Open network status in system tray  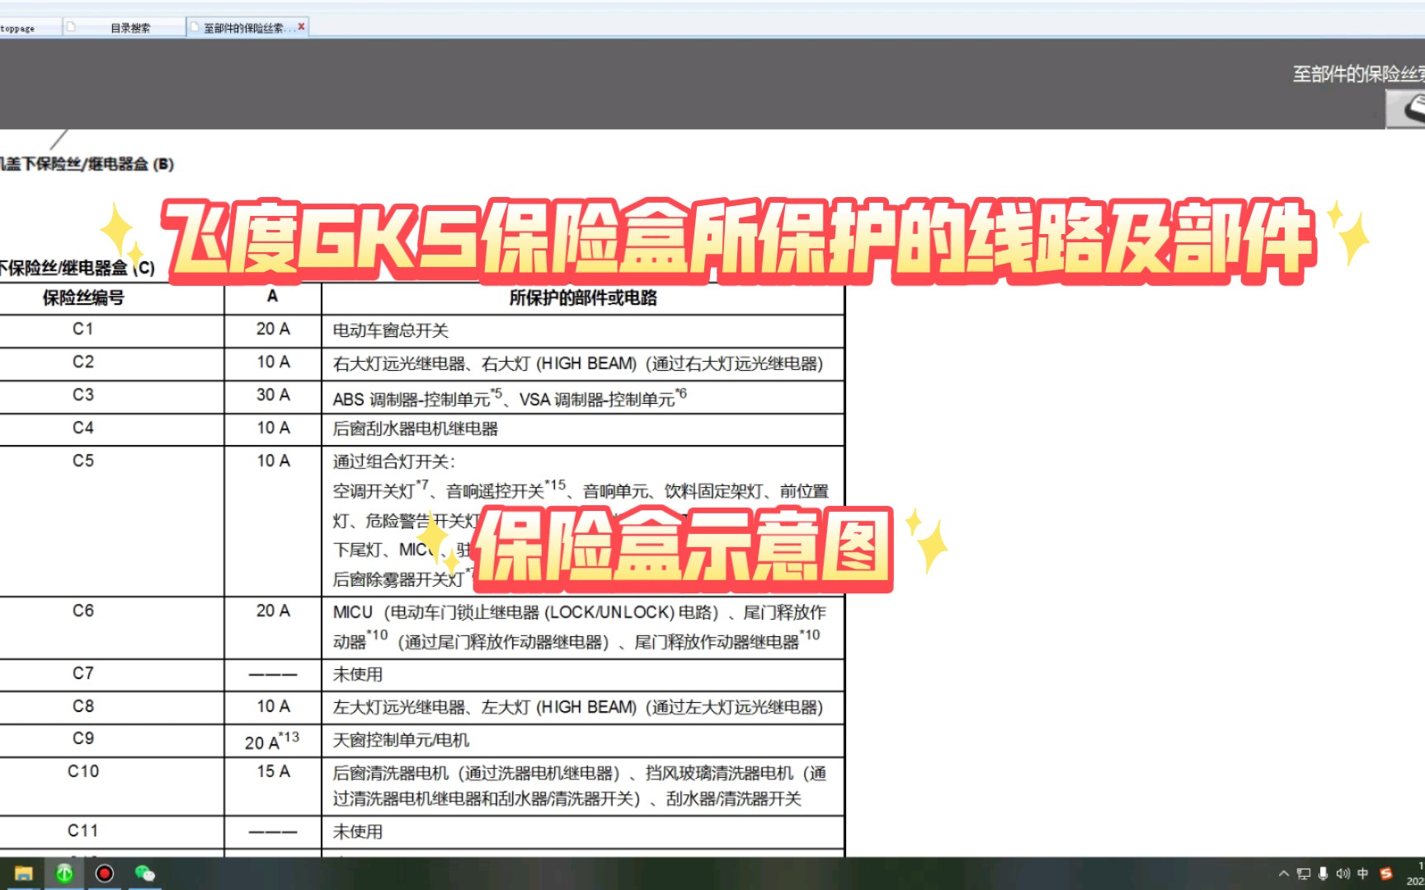coord(1304,874)
